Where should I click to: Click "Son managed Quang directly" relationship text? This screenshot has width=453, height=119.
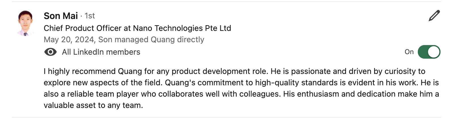(151, 40)
